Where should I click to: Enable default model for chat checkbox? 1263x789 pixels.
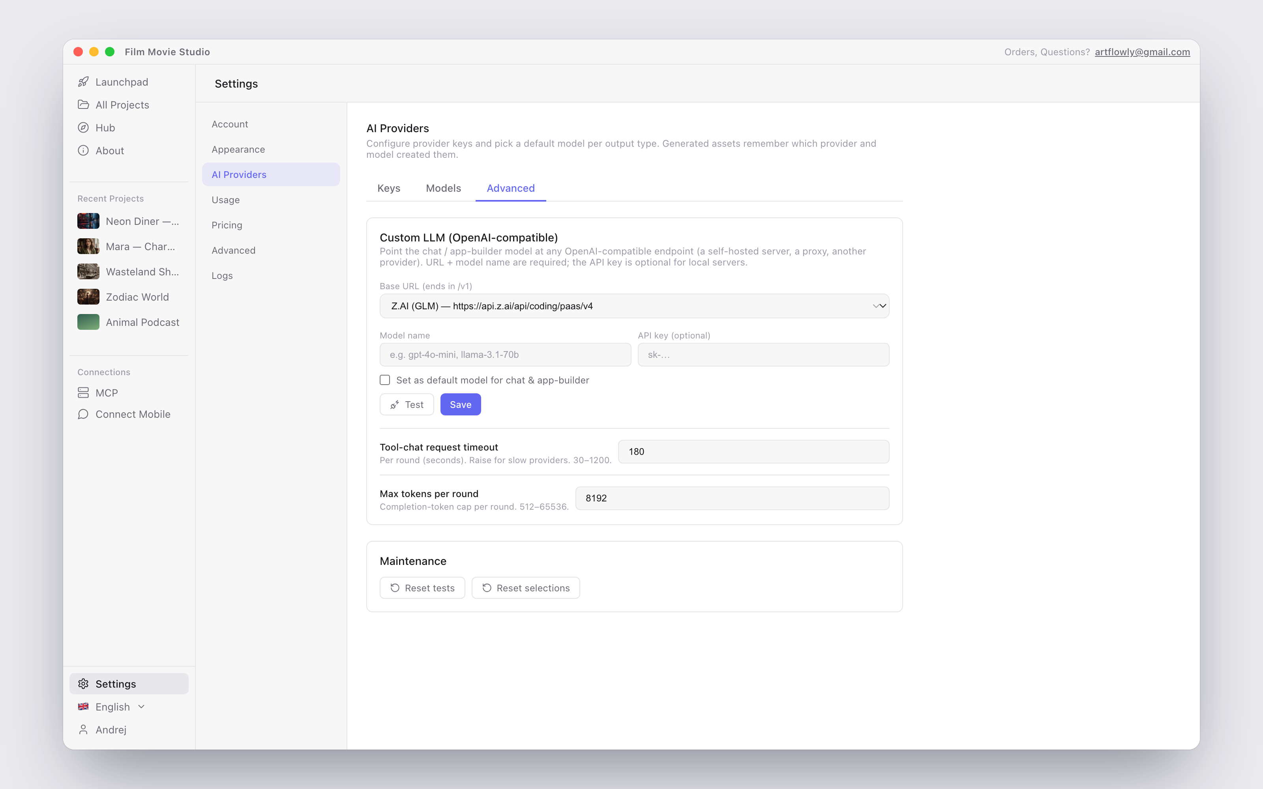(385, 380)
